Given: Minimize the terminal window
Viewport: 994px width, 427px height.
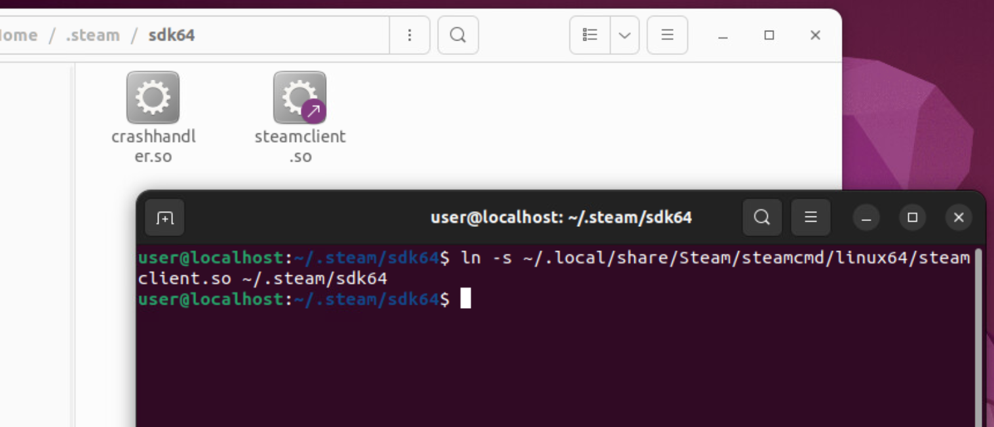Looking at the screenshot, I should click(x=866, y=218).
